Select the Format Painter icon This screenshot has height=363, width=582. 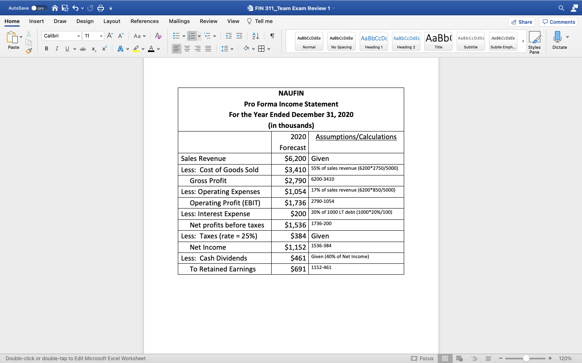pos(29,50)
